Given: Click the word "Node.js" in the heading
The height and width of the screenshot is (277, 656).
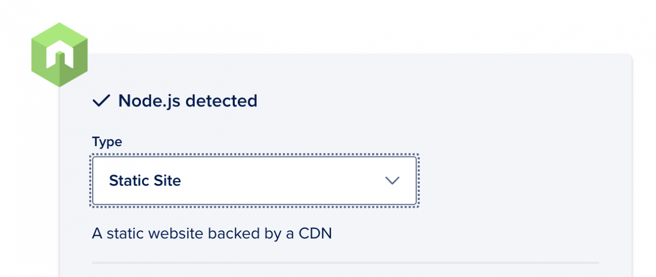Looking at the screenshot, I should [x=149, y=101].
